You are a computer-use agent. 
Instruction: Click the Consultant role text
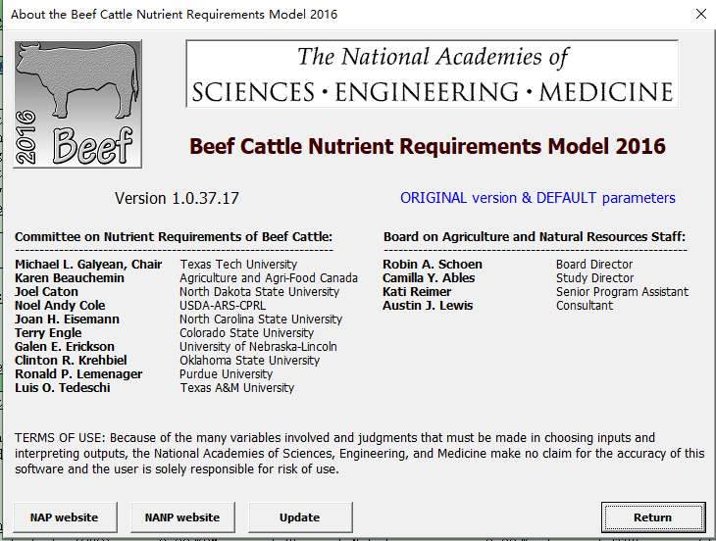coord(585,306)
